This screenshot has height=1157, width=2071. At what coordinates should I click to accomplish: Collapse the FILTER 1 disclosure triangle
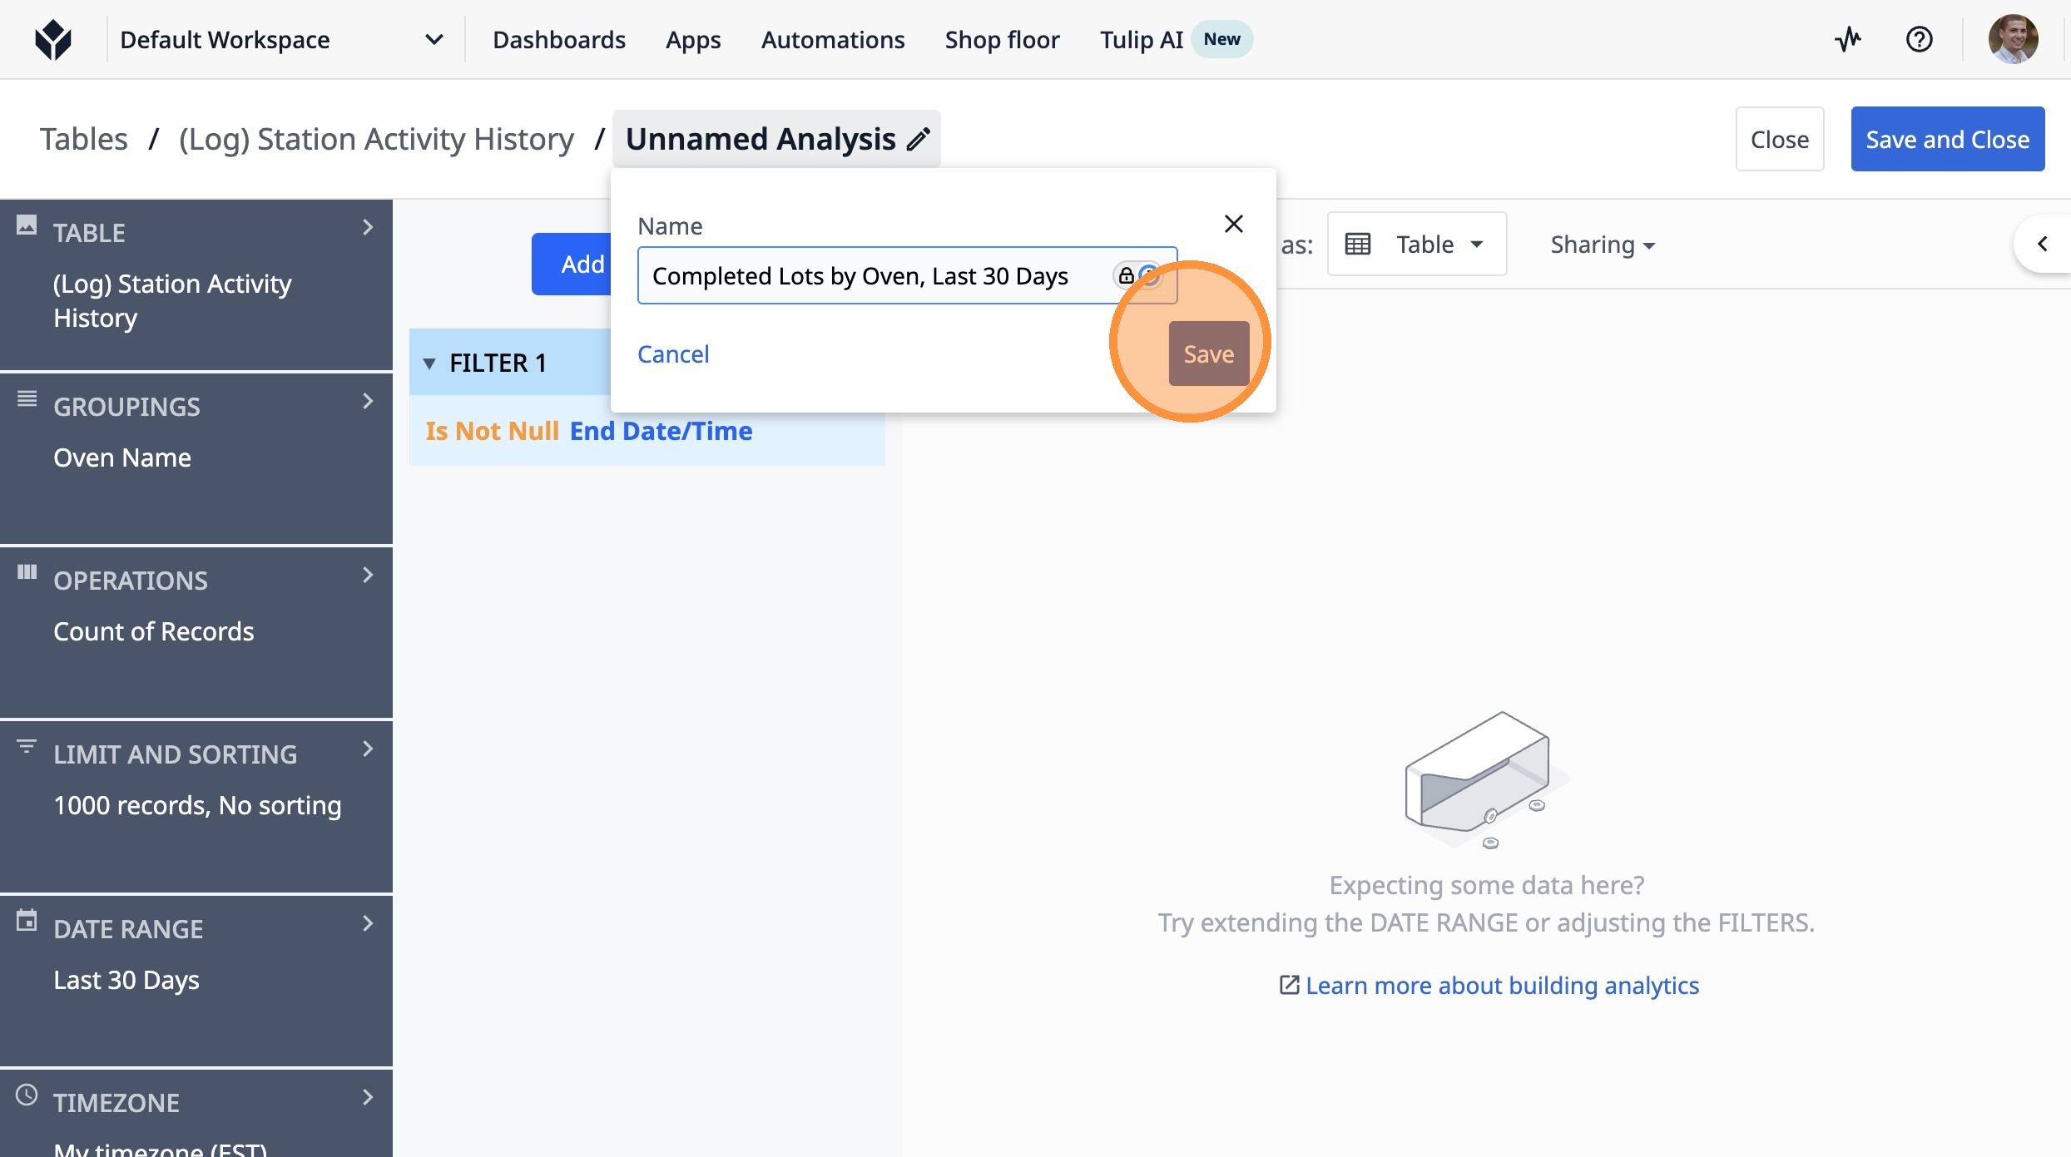pos(429,363)
